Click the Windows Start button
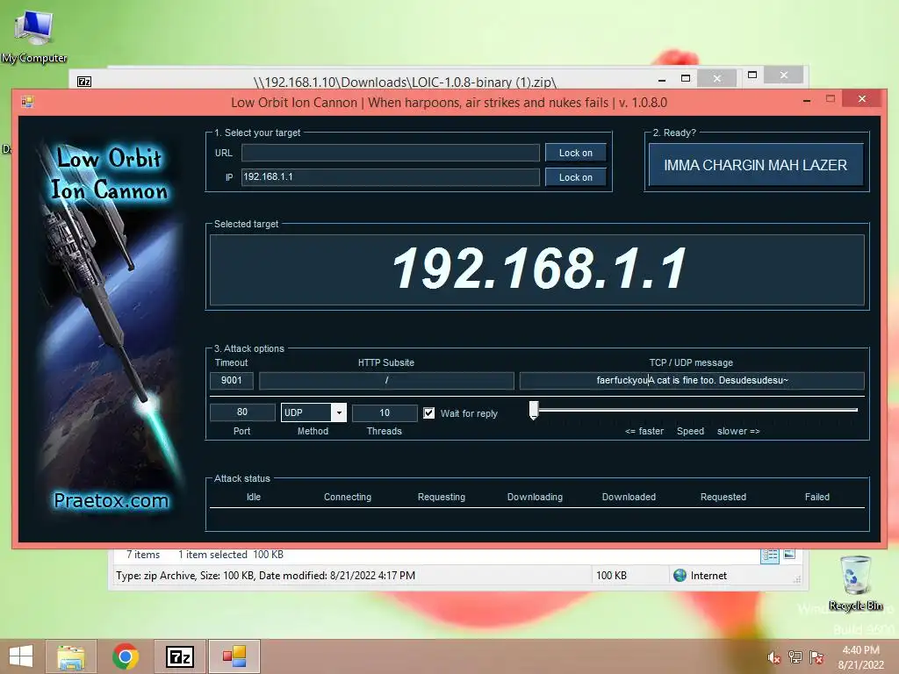899x674 pixels. pos(21,656)
